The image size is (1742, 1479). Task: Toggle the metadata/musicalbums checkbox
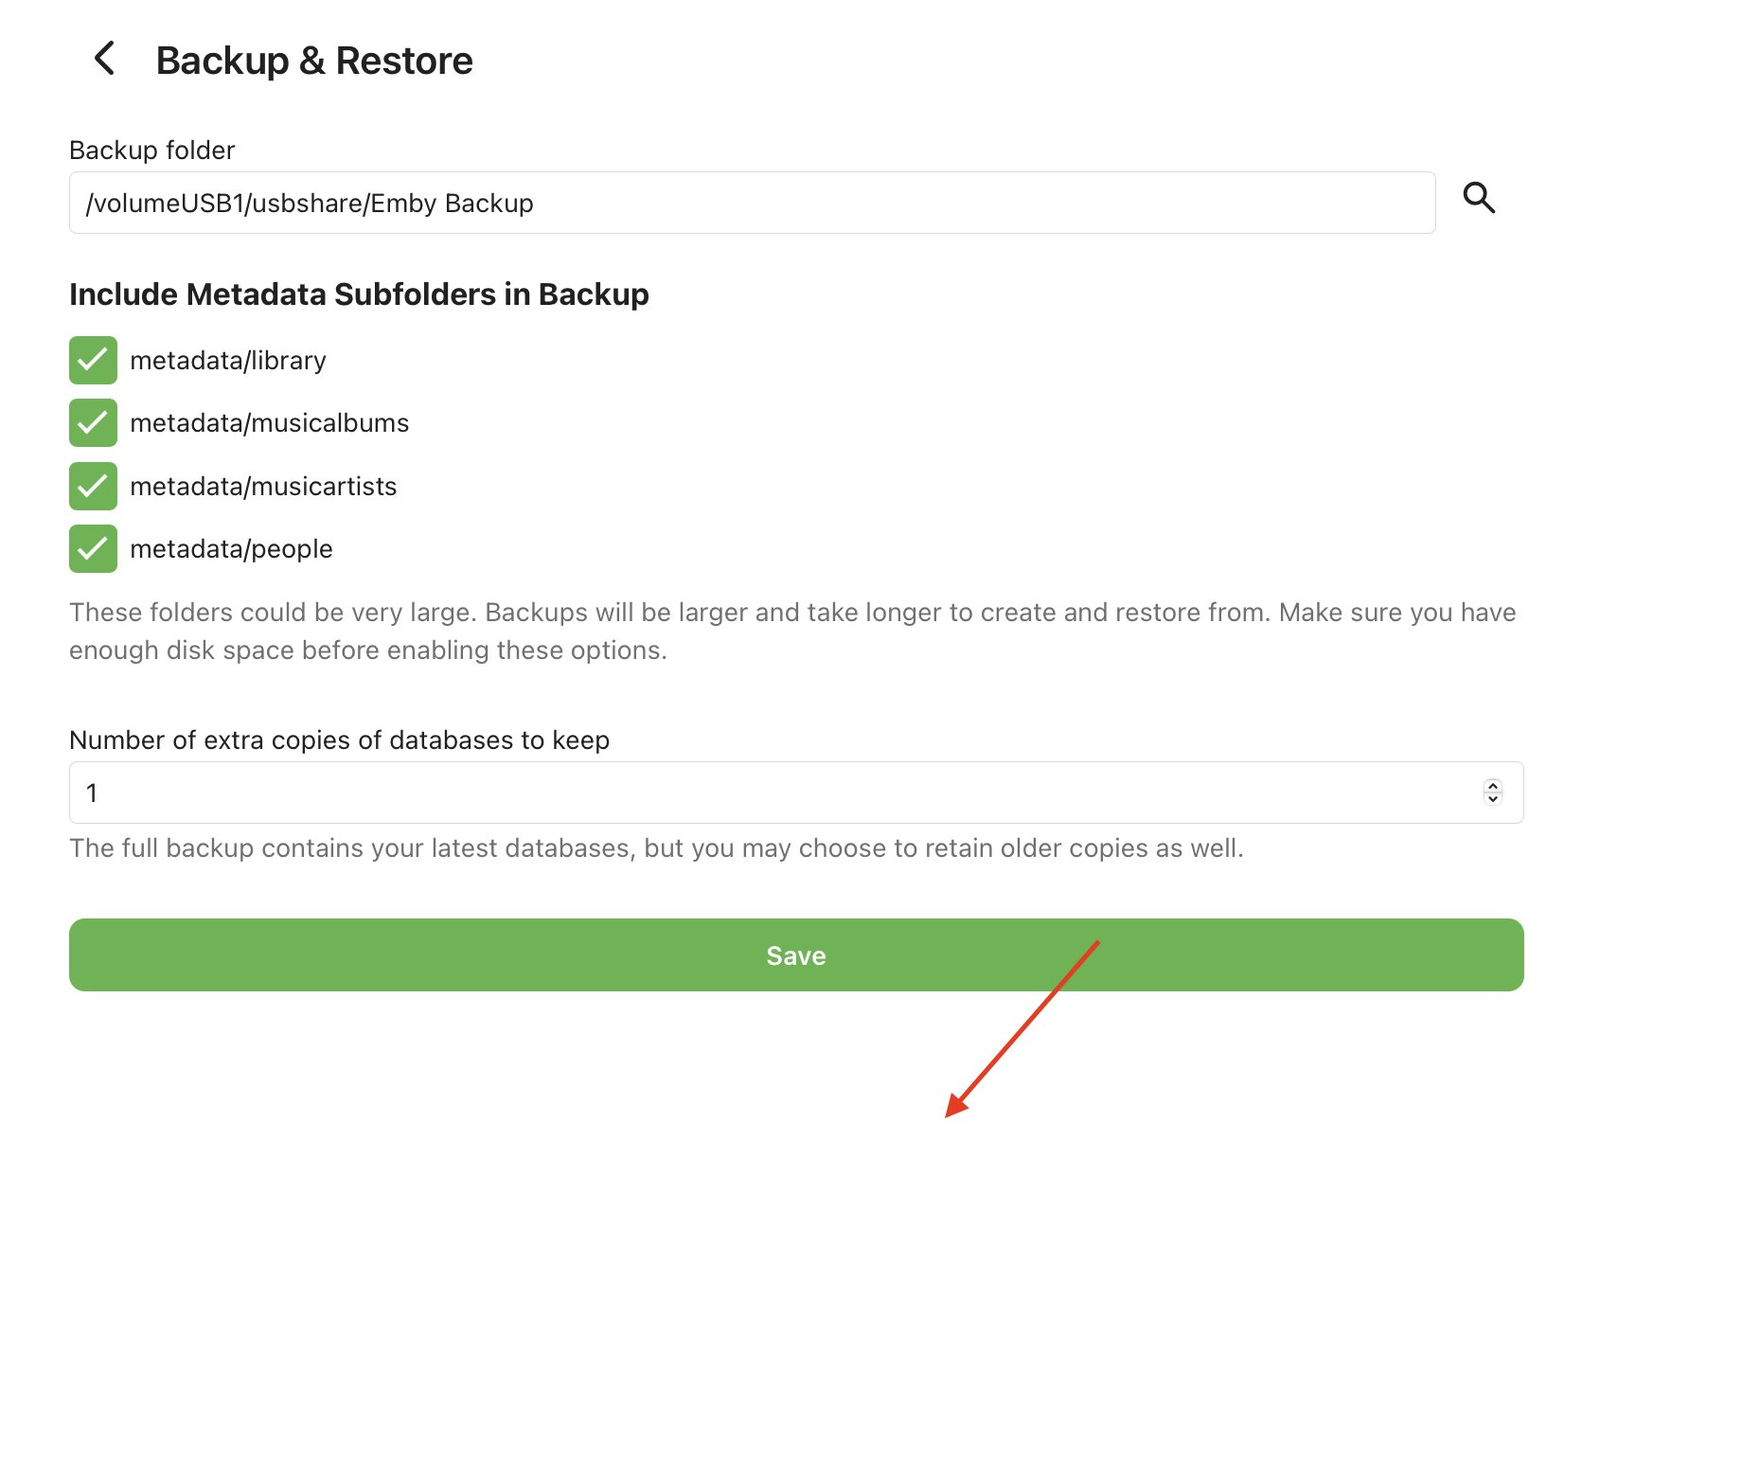93,423
